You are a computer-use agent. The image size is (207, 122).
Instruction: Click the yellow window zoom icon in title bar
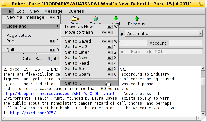tap(201, 4)
